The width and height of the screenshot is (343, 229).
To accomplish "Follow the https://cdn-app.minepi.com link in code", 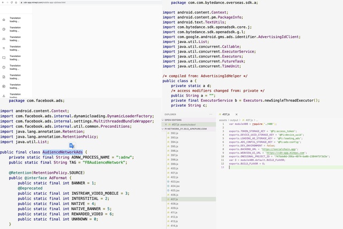I will [x=285, y=153].
